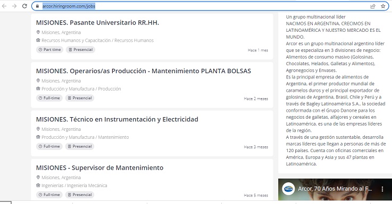Open the Supervisor de Mantenimiento job
This screenshot has width=392, height=204.
tap(100, 167)
